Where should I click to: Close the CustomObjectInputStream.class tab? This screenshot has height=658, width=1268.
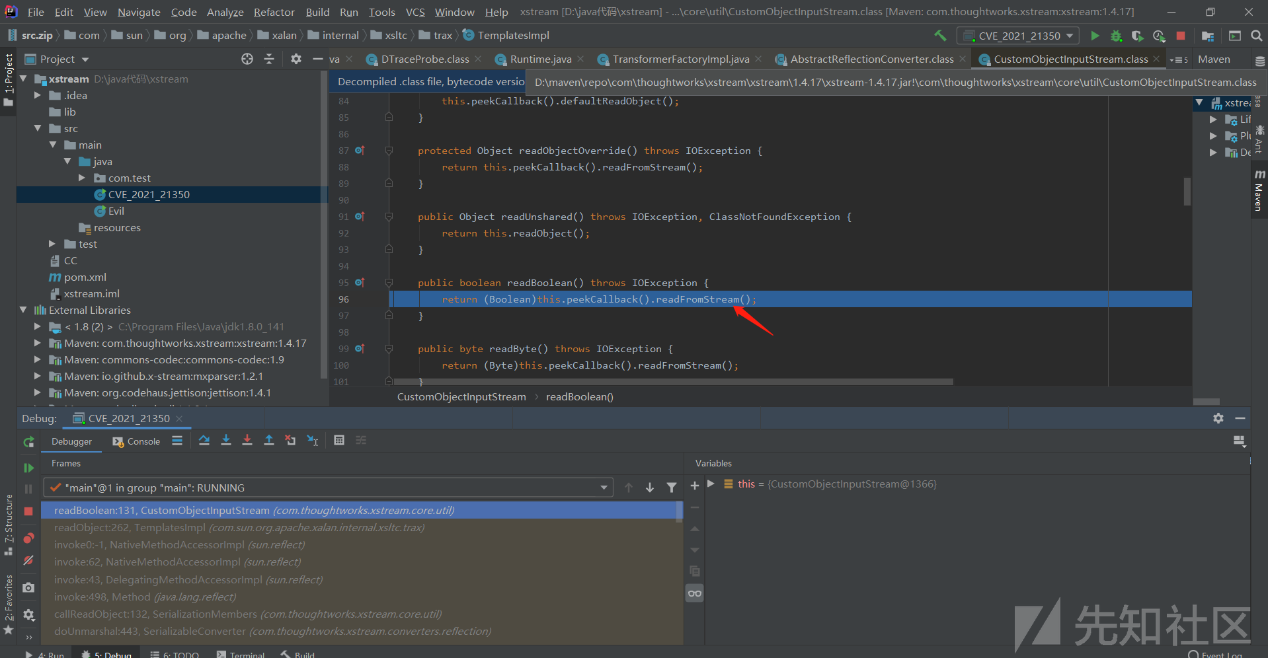[x=1156, y=59]
